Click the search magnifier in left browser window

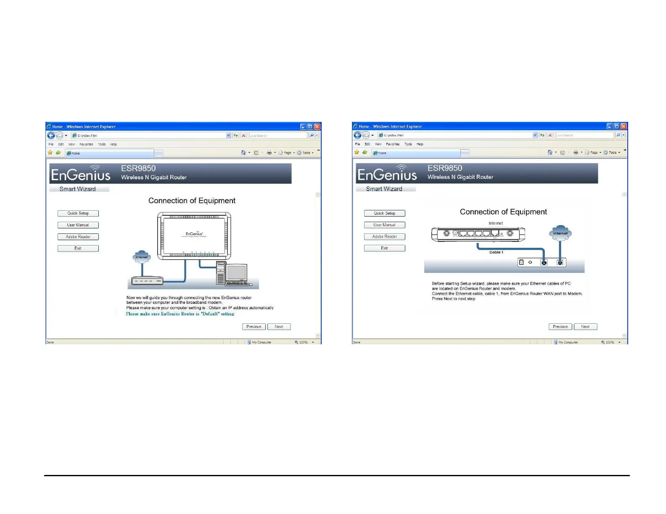pyautogui.click(x=312, y=135)
